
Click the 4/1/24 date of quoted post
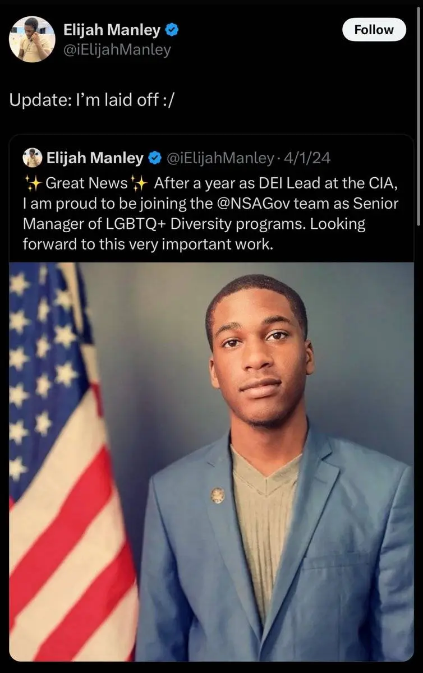307,159
